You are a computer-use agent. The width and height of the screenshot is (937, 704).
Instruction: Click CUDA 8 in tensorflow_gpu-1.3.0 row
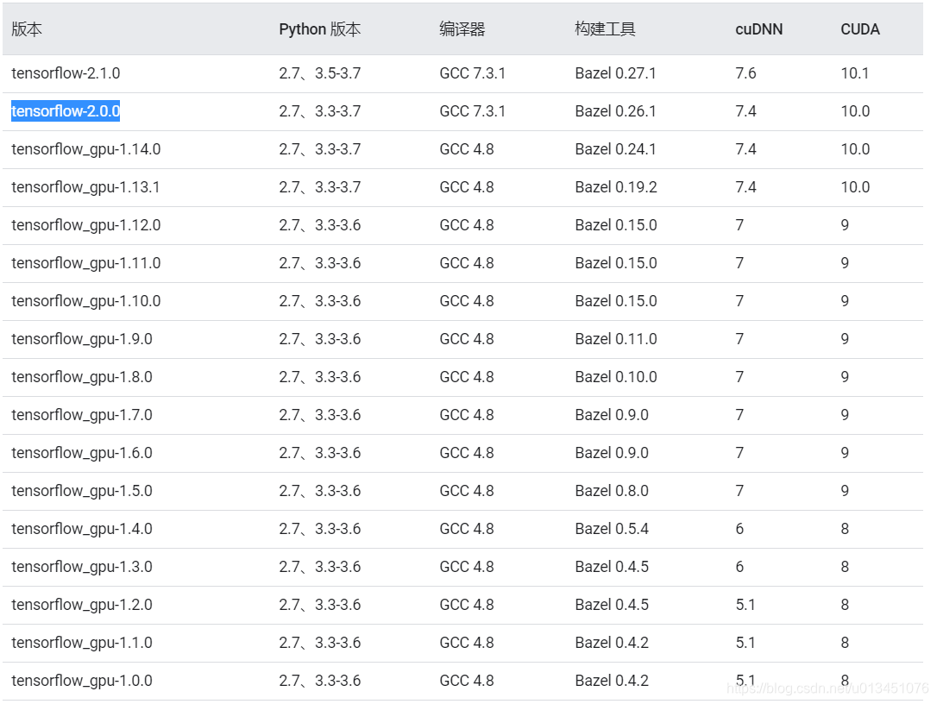click(845, 567)
